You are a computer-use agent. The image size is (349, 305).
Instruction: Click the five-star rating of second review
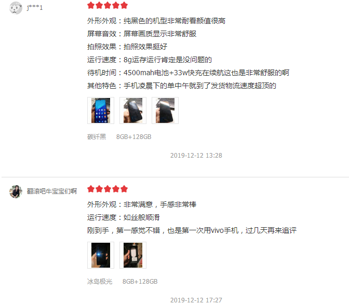(108, 189)
